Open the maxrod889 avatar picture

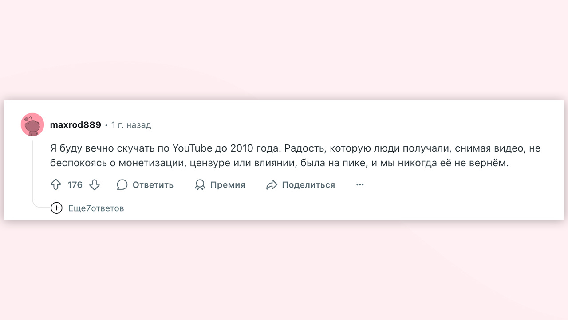tap(32, 124)
